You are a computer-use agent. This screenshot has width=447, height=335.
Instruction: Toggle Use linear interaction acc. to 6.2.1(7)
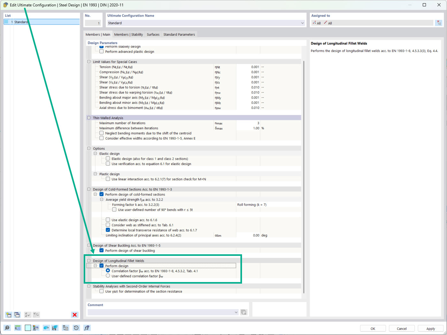[108, 179]
